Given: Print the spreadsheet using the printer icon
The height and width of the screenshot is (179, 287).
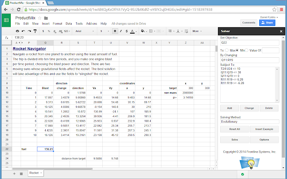Looking at the screenshot, I should (17, 31).
